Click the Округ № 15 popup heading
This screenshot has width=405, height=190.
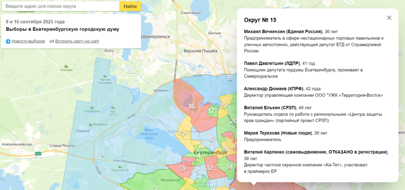(260, 20)
